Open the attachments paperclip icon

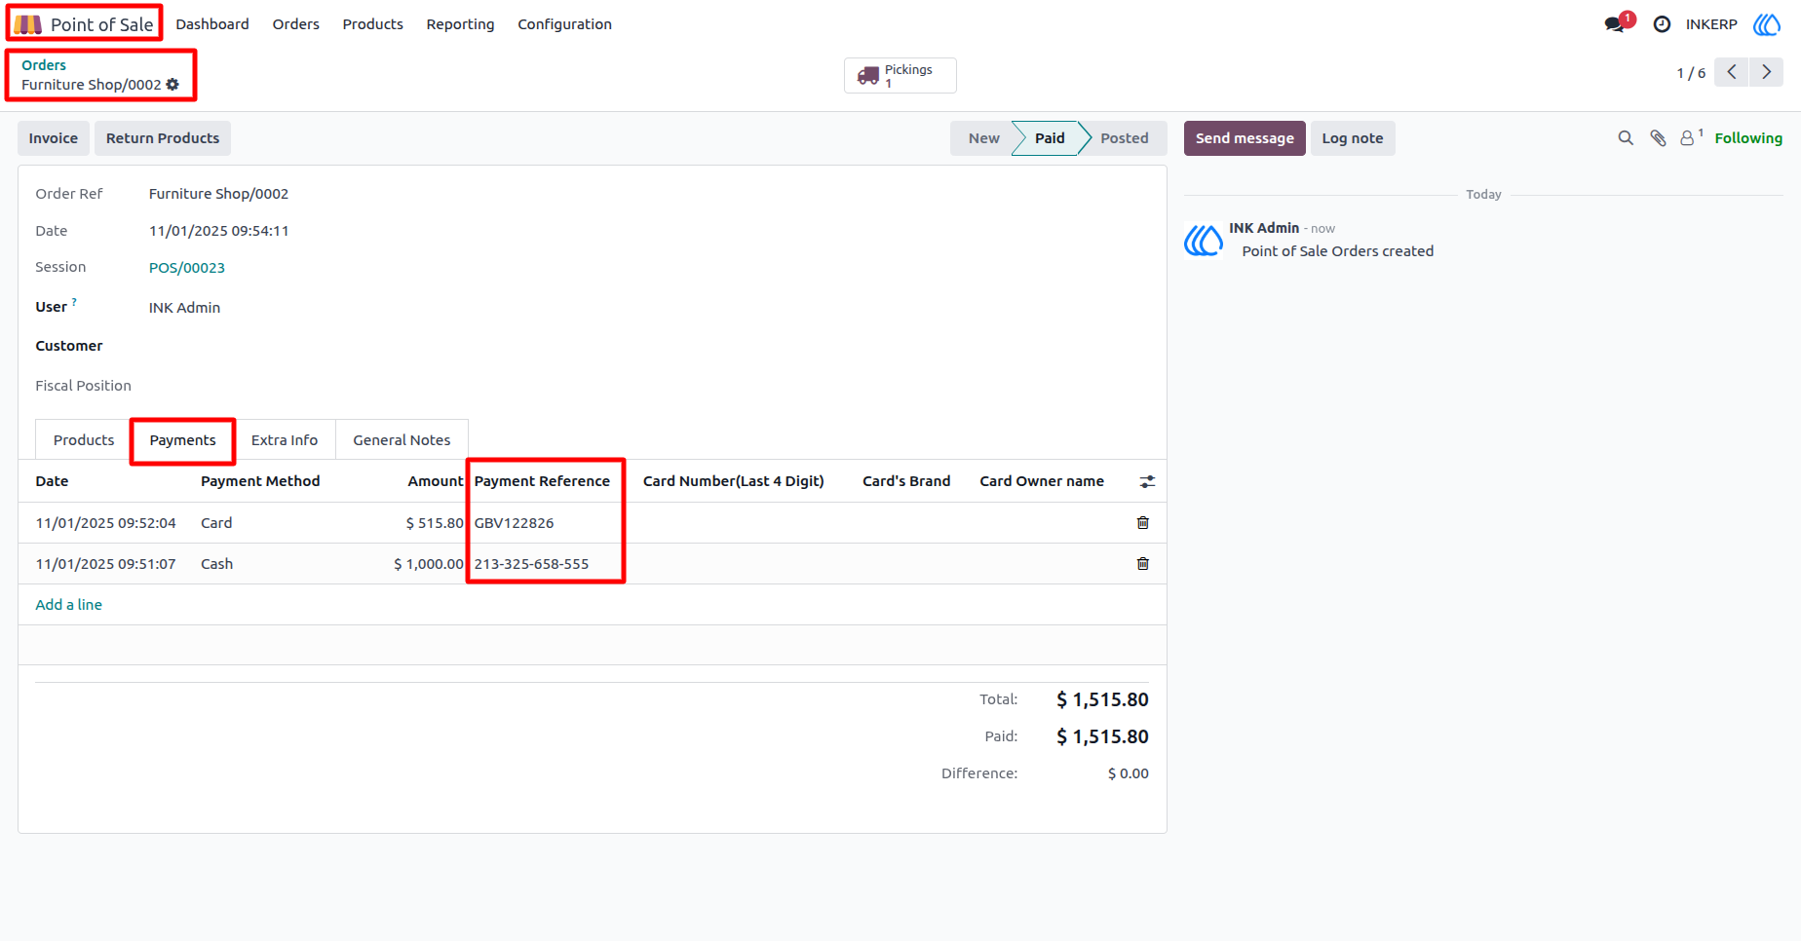tap(1658, 138)
